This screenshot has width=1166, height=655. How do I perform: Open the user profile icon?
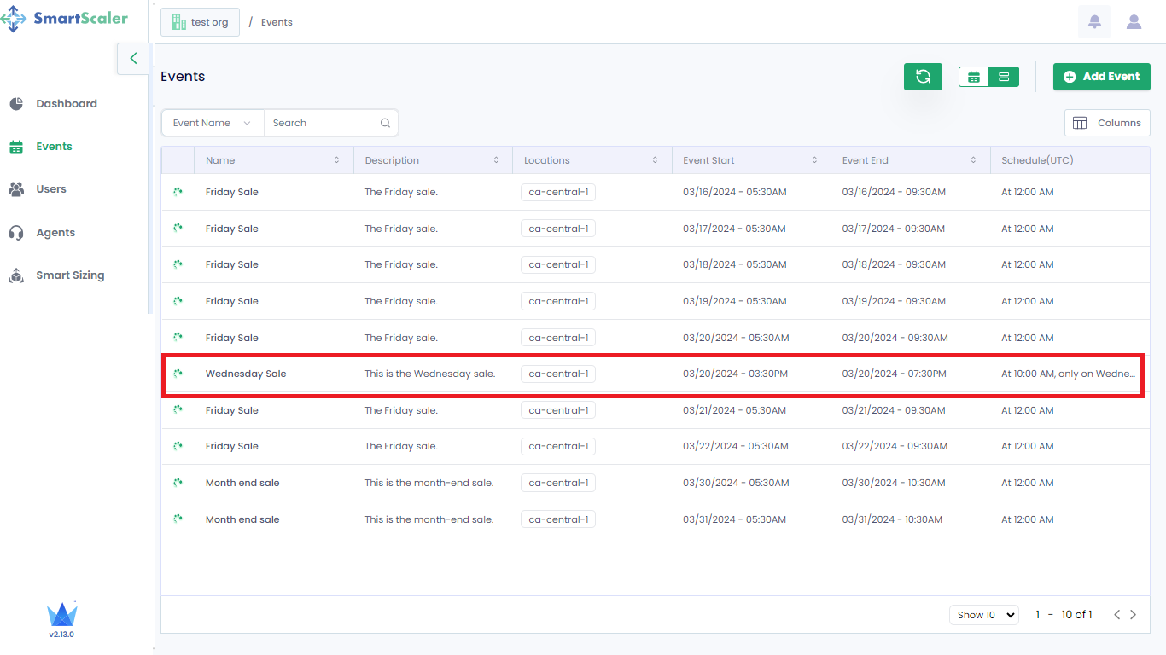(x=1134, y=22)
